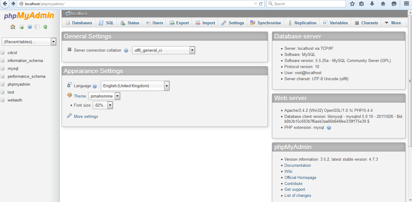Screen dimensions: 412x202
Task: Open the Theme dropdown showing pmahomme
Action: click(x=104, y=96)
